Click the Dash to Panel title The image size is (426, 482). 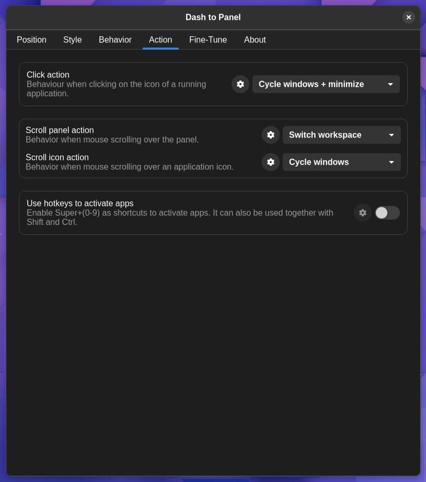pos(213,17)
